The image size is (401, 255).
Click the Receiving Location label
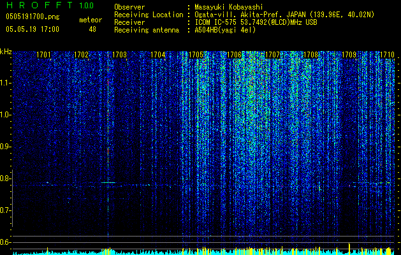click(149, 15)
